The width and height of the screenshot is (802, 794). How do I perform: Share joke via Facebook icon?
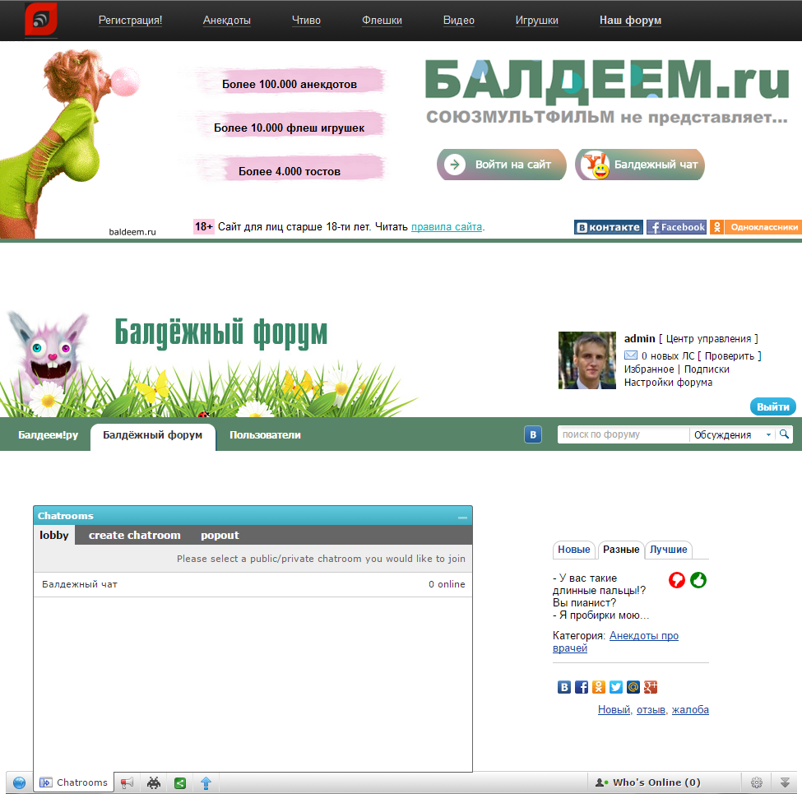click(582, 687)
